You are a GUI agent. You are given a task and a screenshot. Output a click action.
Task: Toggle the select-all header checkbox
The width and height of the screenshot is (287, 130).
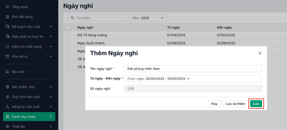(x=68, y=27)
